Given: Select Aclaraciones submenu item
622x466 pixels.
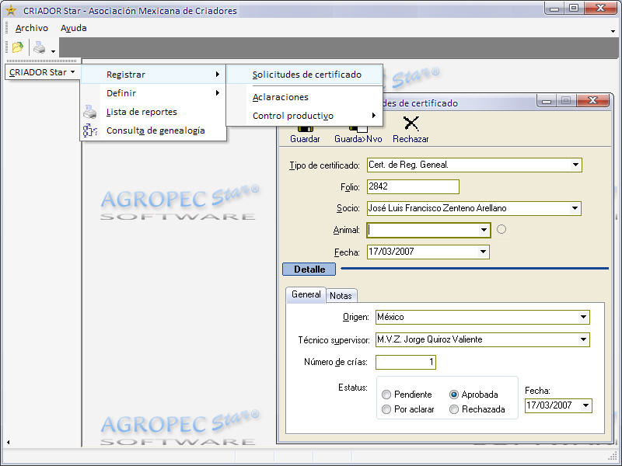Looking at the screenshot, I should tap(305, 97).
